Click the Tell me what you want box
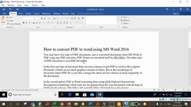This screenshot has width=191, height=107. pos(91,14)
